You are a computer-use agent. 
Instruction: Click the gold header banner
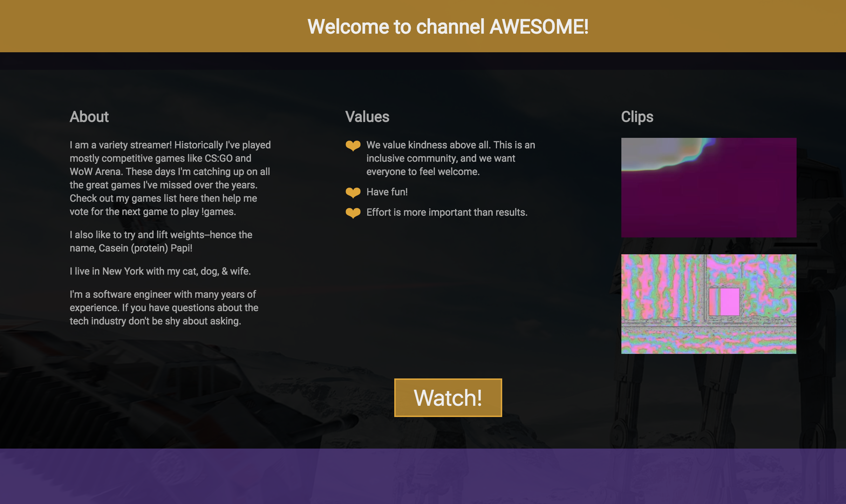click(140, 26)
